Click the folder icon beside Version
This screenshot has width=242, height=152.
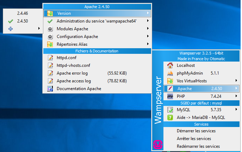(x=50, y=13)
